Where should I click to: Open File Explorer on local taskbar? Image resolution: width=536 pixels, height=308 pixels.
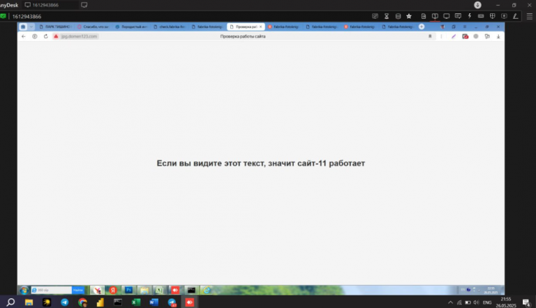[29, 302]
